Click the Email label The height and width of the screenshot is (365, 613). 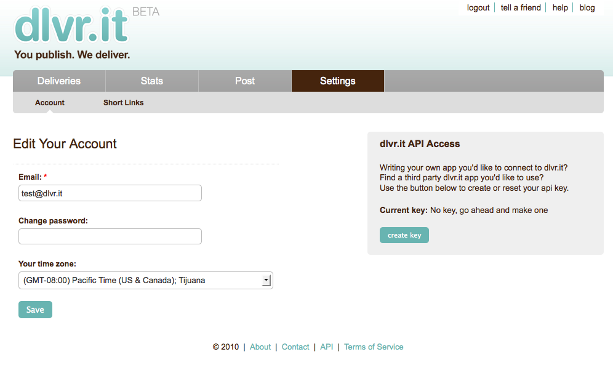pos(30,177)
